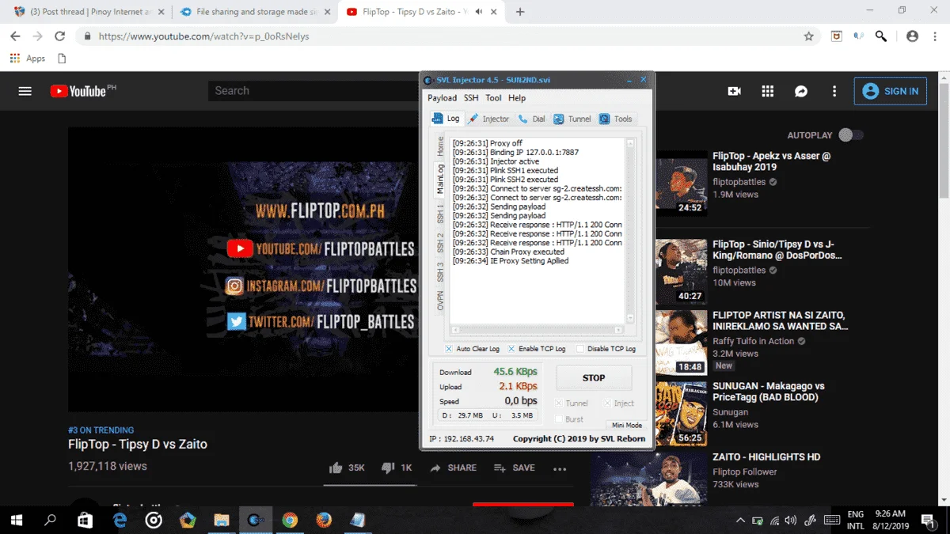Launch Edge from the taskbar

tap(120, 520)
